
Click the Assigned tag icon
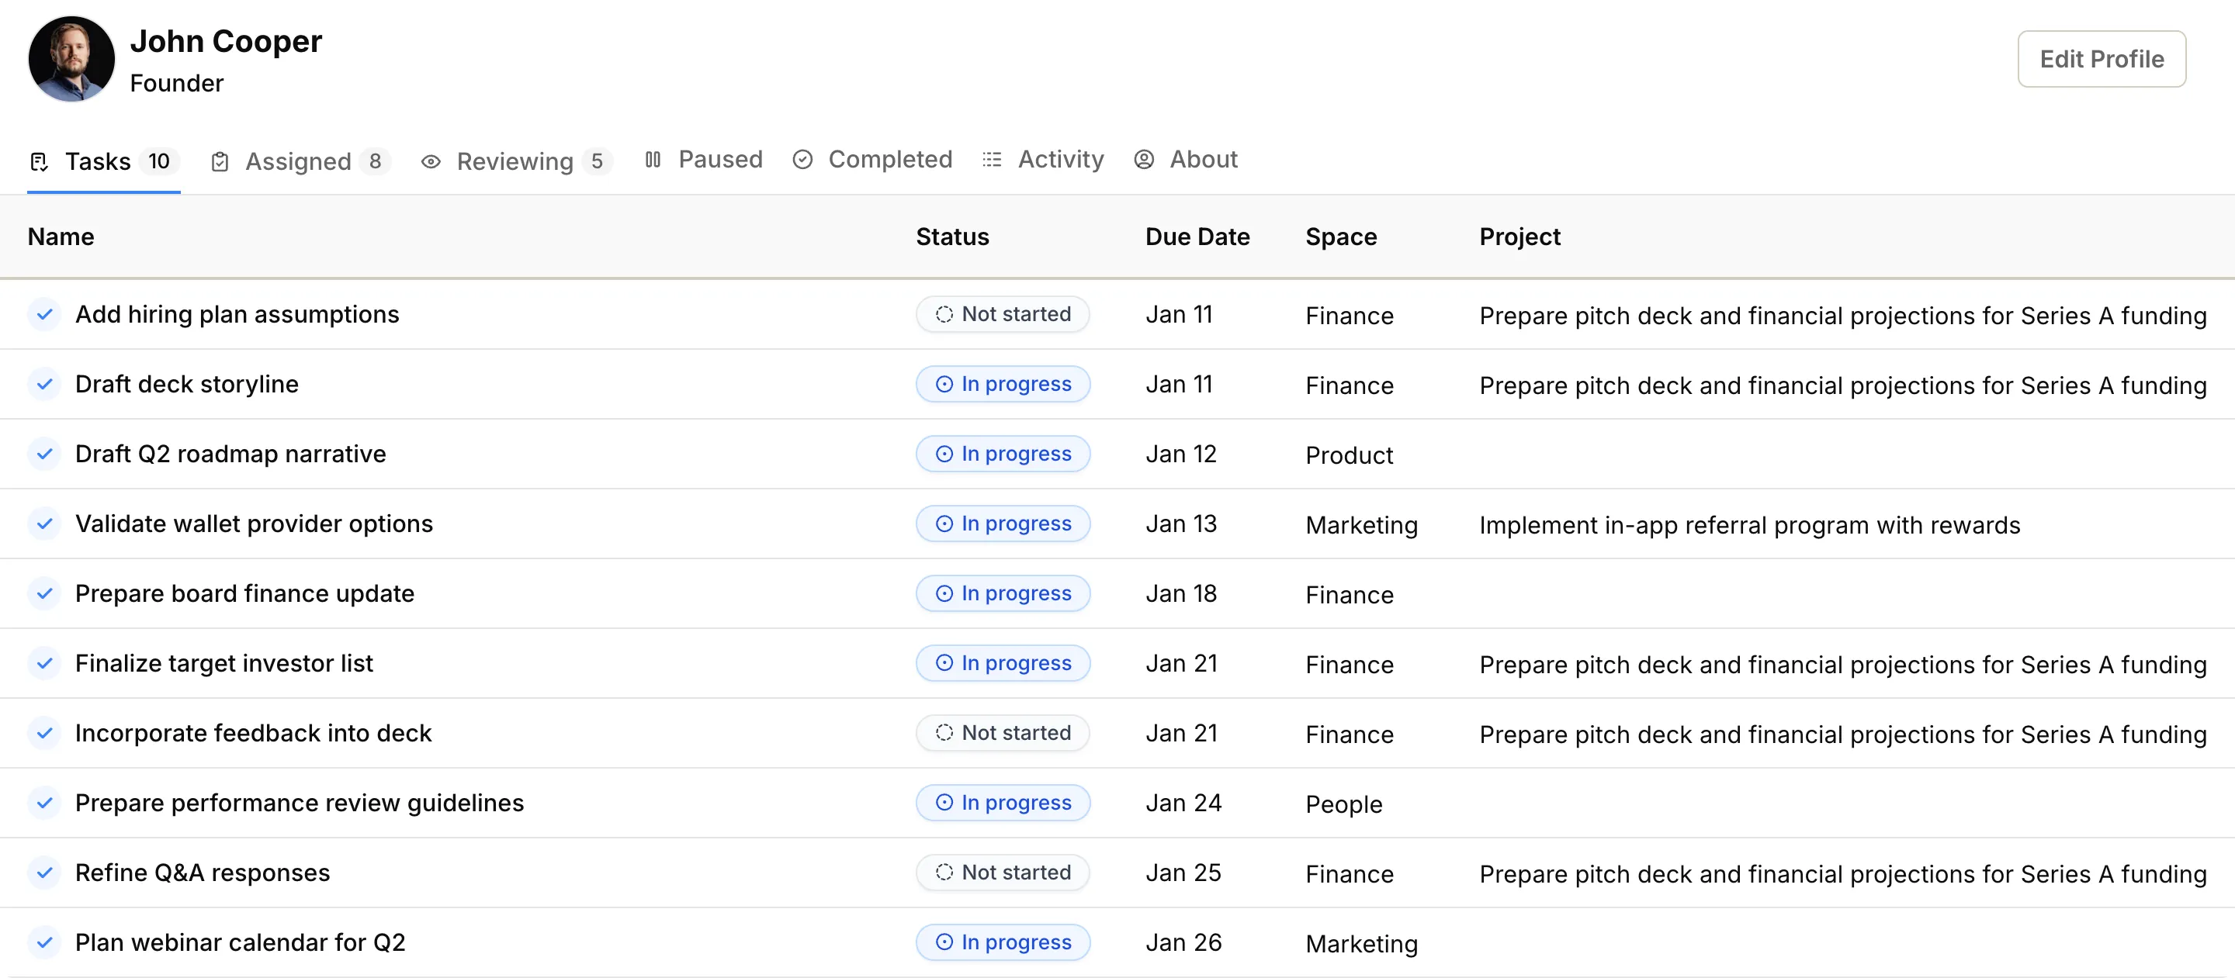pos(220,161)
